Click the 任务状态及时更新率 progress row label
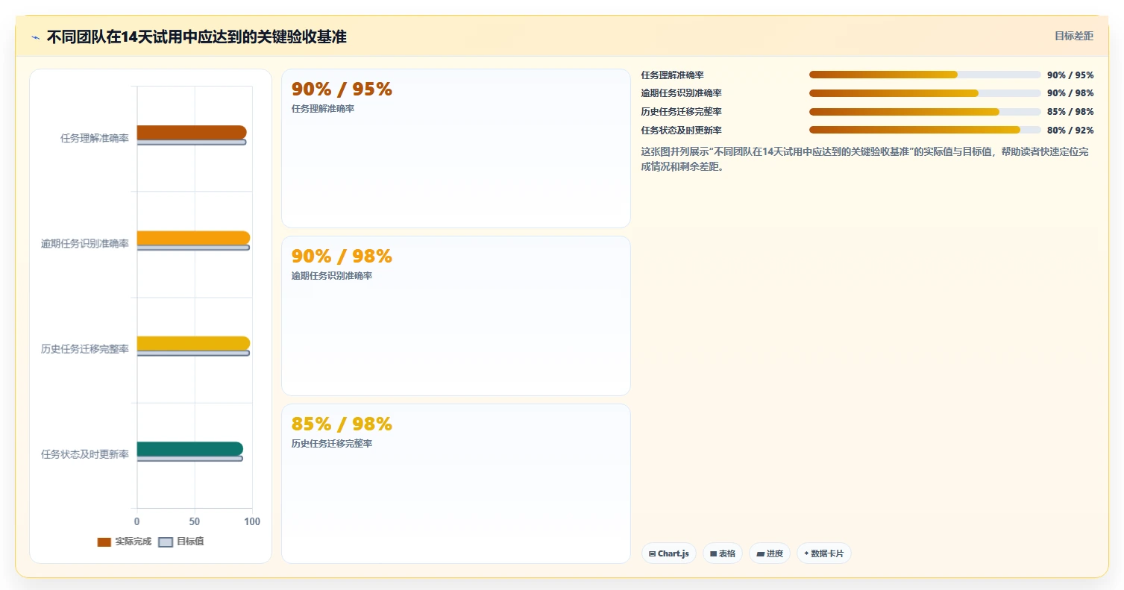 point(682,131)
